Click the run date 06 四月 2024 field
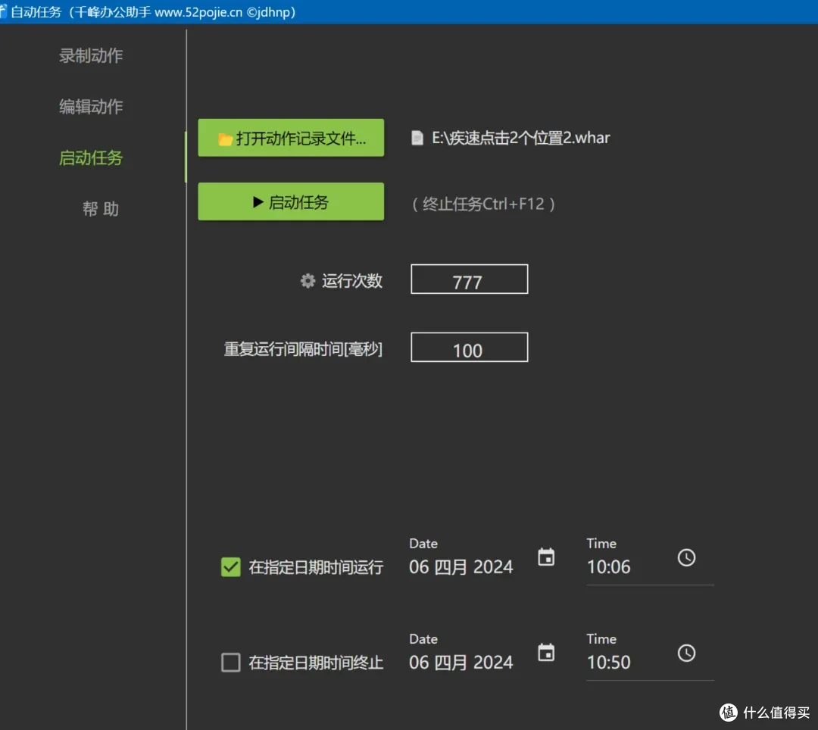818x730 pixels. coord(461,566)
